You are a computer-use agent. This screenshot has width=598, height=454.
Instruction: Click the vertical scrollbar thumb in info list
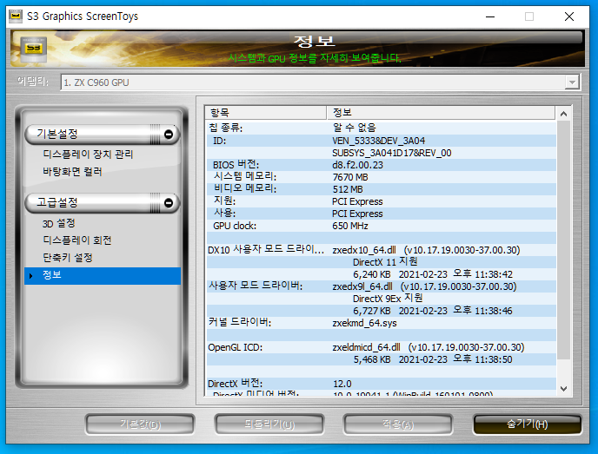tap(564, 240)
